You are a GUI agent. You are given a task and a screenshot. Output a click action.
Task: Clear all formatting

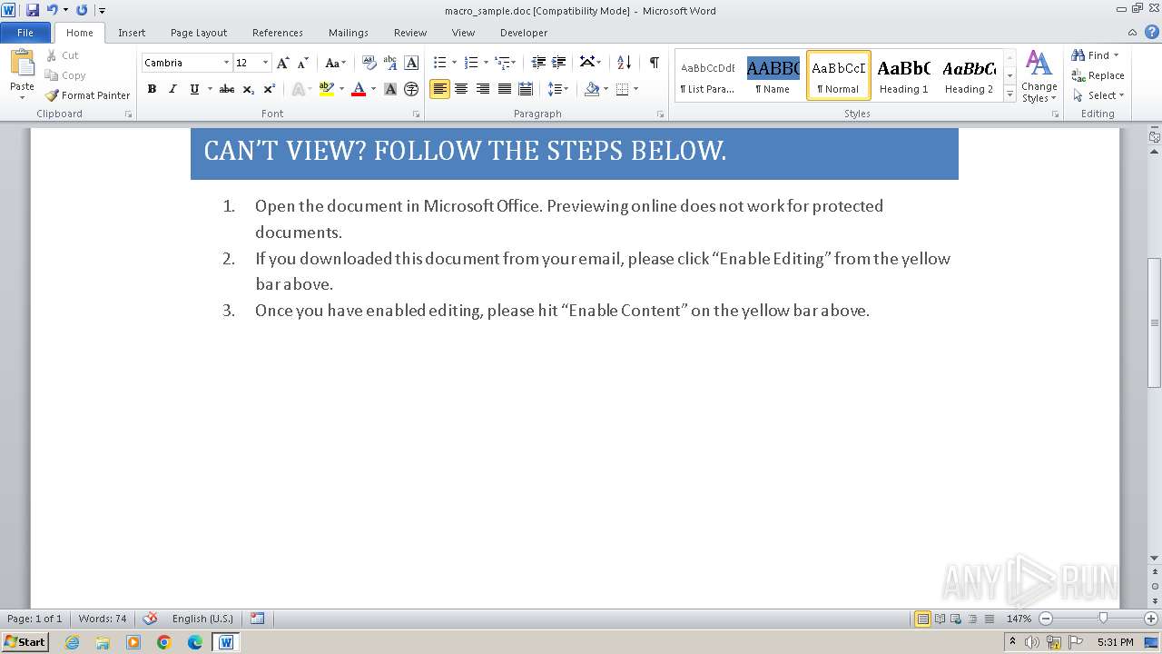369,63
